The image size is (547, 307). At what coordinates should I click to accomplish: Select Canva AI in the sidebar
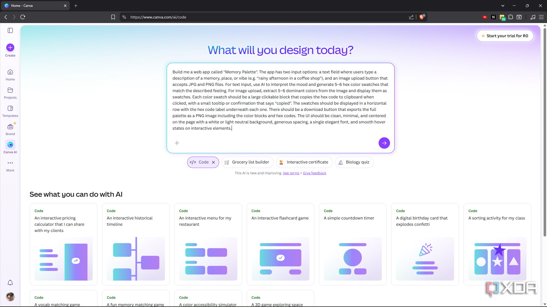(x=10, y=147)
